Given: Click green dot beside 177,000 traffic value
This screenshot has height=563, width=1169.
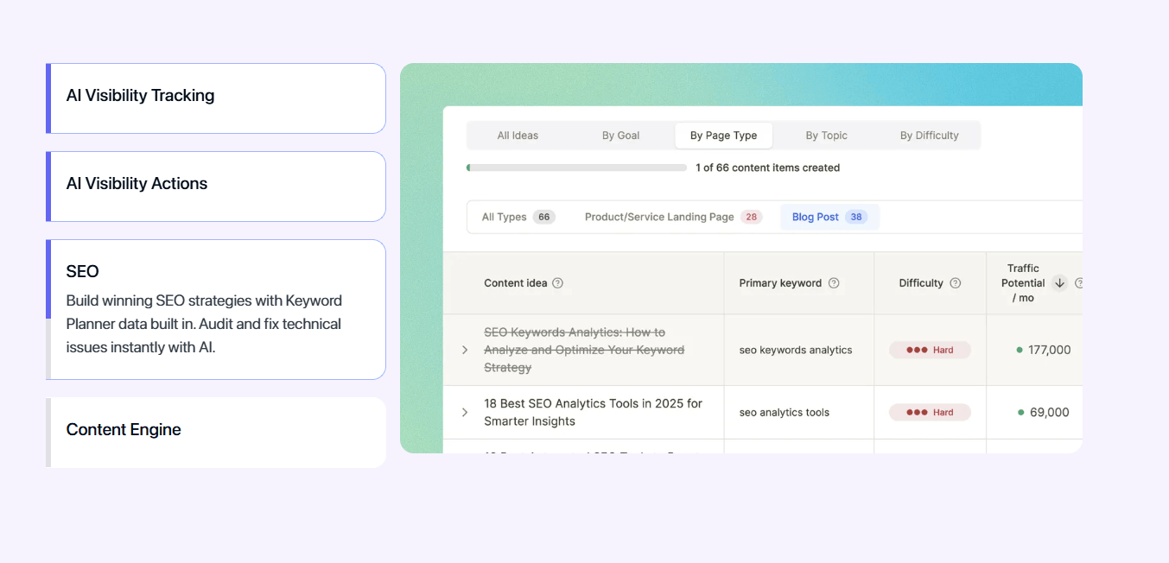Looking at the screenshot, I should click(1020, 350).
